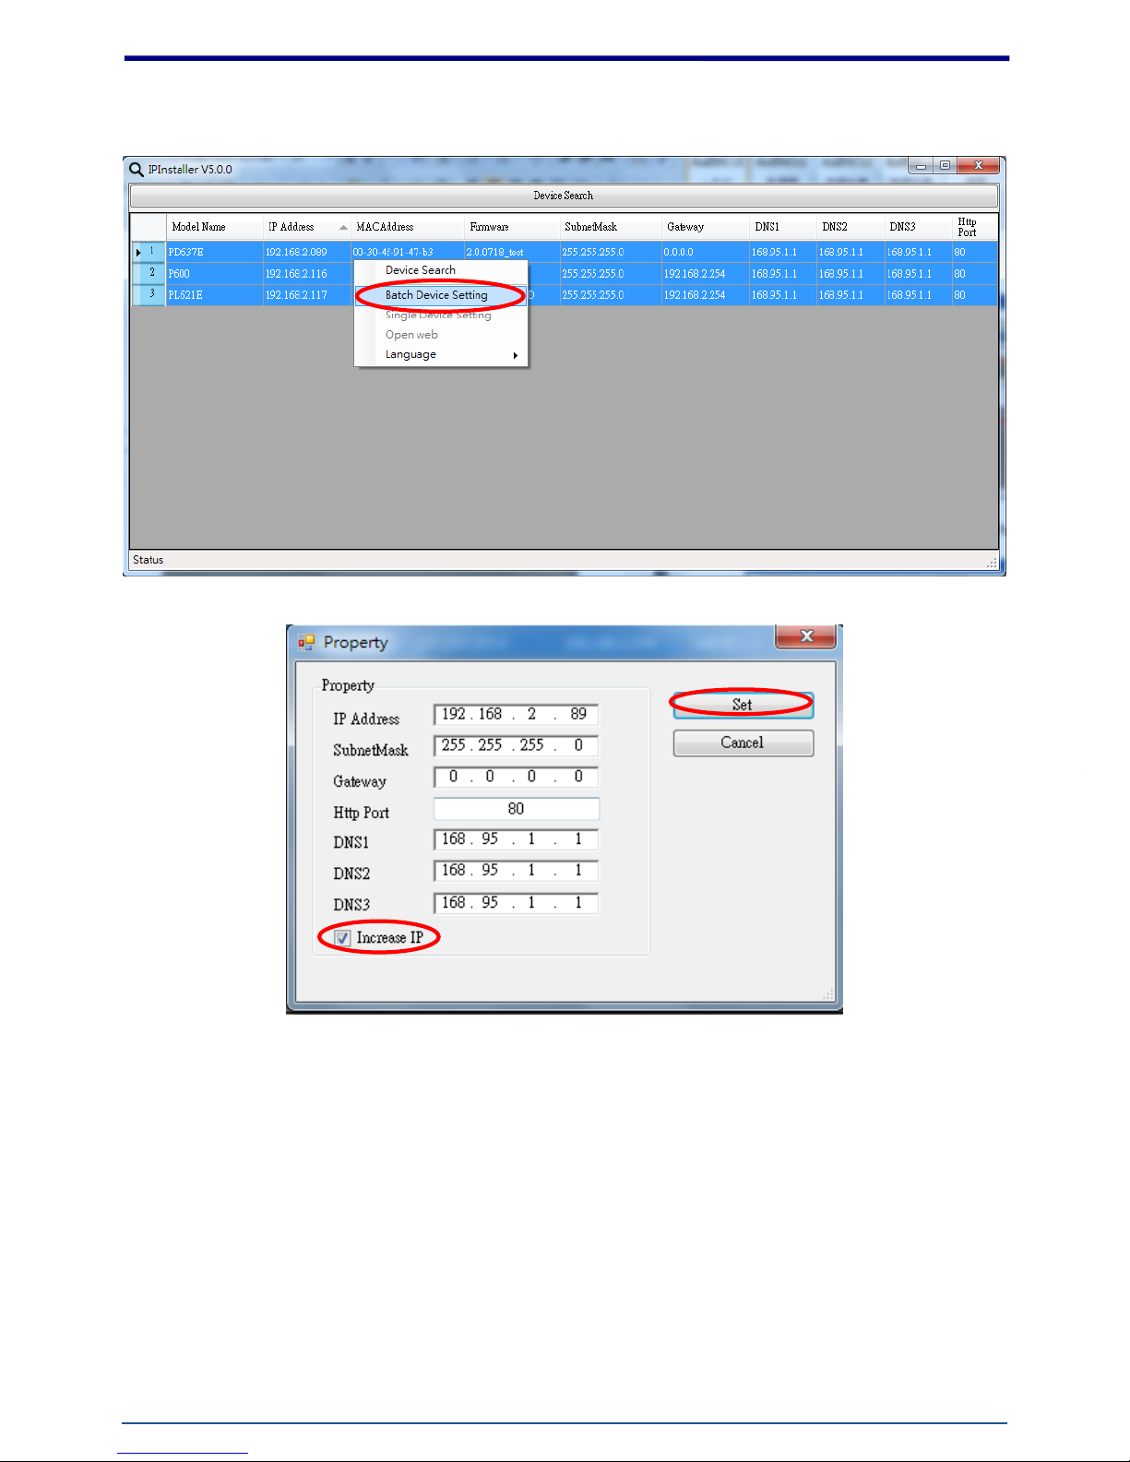This screenshot has width=1130, height=1462.
Task: Click the SubnetMask input field
Action: click(517, 745)
